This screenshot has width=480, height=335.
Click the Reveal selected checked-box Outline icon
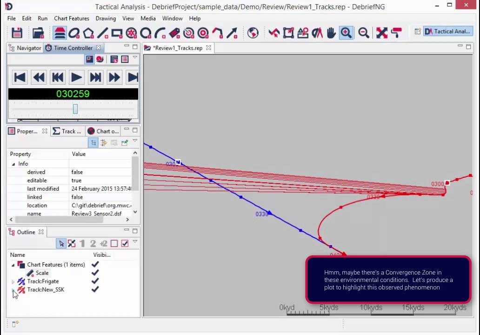[x=125, y=243]
